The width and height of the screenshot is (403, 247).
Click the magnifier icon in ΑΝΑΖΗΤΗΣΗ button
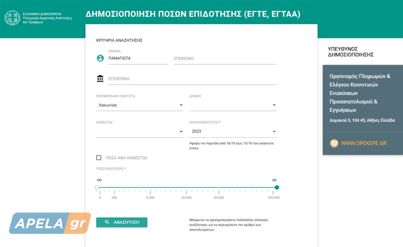(x=108, y=222)
